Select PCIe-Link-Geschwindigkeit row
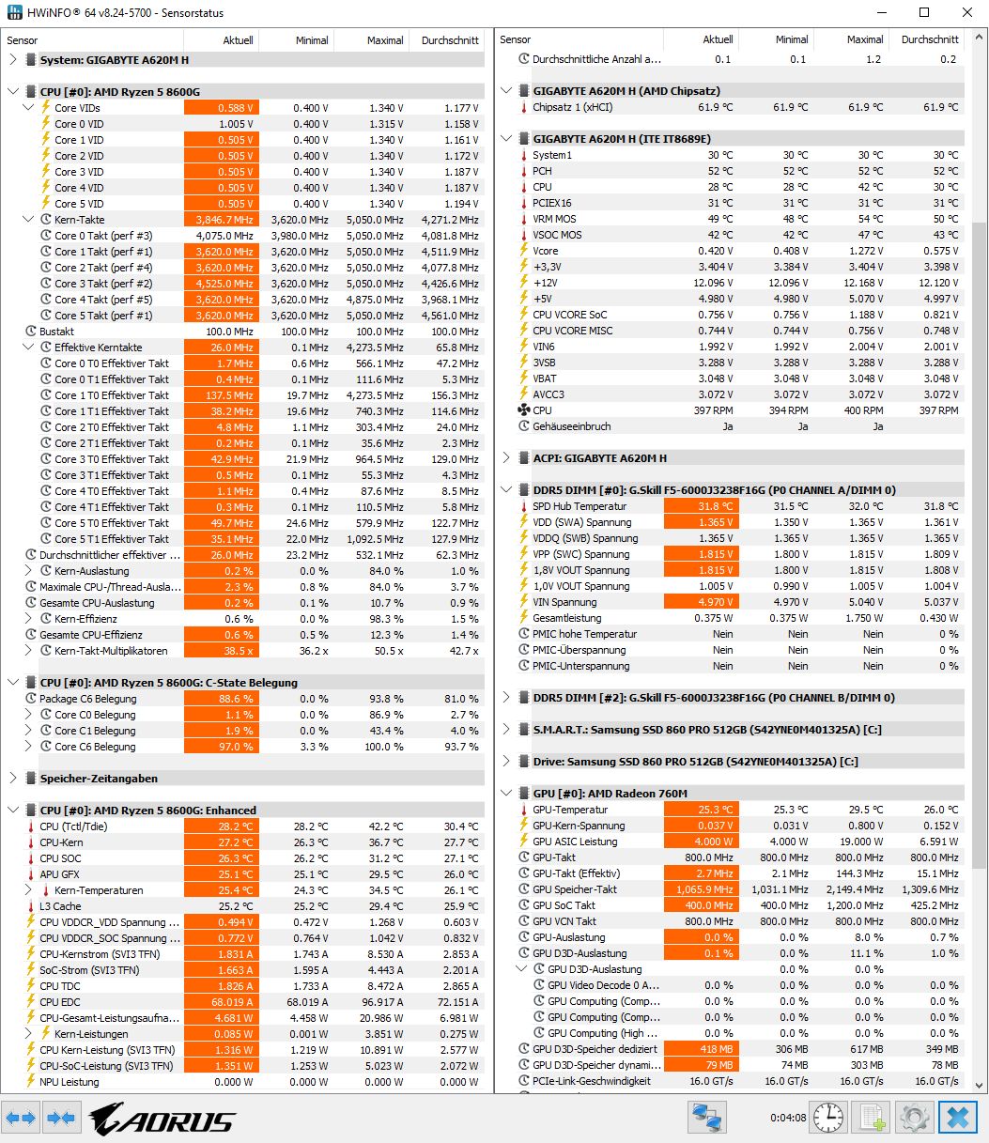The image size is (989, 1143). tap(730, 1081)
